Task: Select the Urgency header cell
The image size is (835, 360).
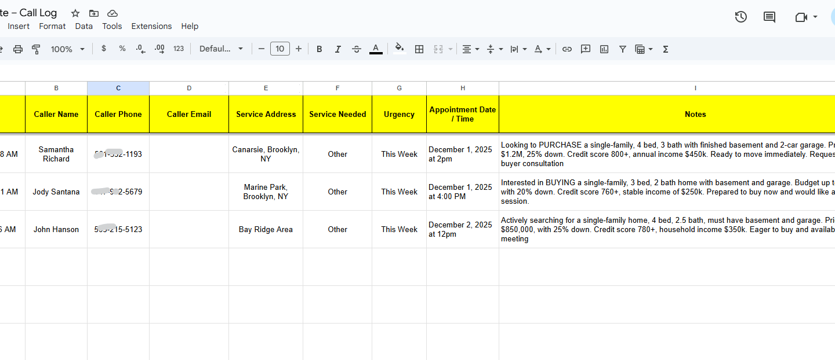Action: point(399,114)
